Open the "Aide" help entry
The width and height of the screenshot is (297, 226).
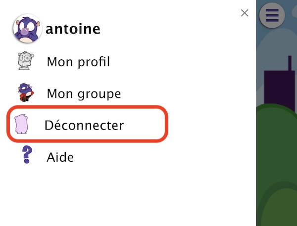click(60, 157)
